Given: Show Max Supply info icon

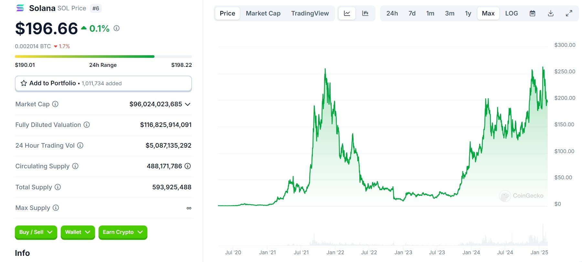Looking at the screenshot, I should tap(56, 208).
